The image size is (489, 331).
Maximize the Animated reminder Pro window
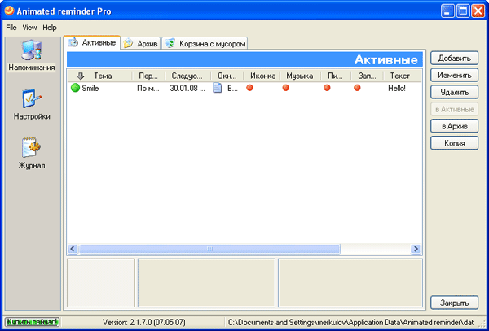point(463,11)
